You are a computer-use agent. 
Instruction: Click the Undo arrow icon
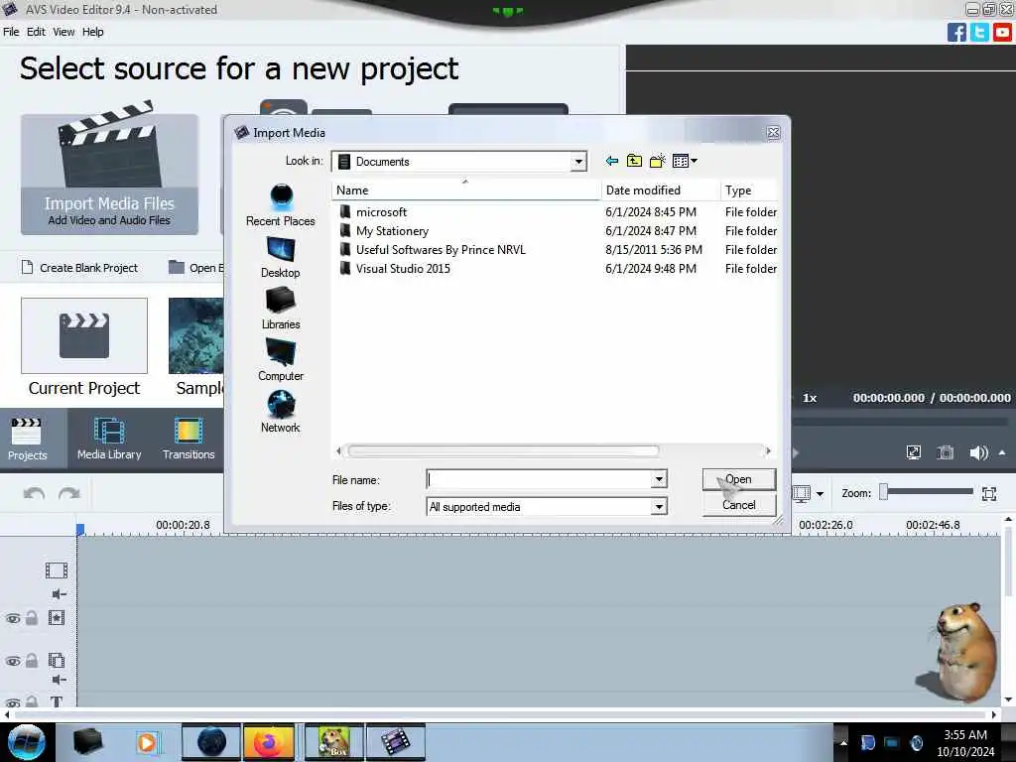(x=34, y=494)
